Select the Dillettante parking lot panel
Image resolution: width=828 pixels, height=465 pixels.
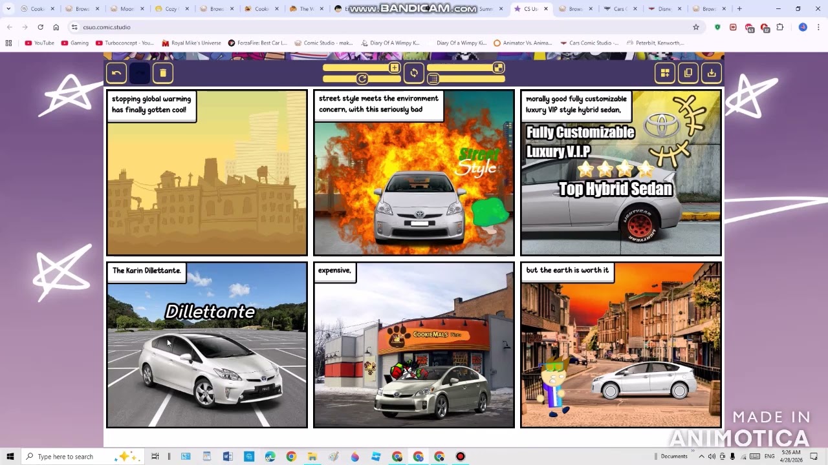207,345
